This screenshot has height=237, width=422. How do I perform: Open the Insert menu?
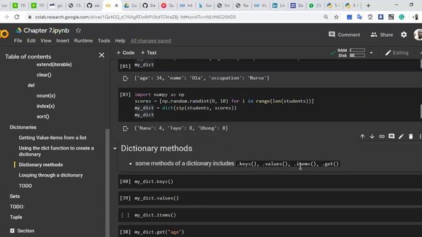click(x=63, y=41)
